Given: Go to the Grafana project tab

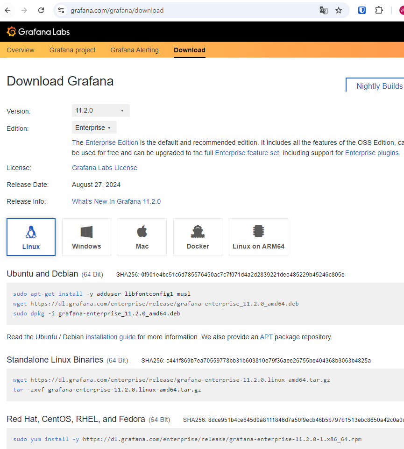Looking at the screenshot, I should [72, 50].
